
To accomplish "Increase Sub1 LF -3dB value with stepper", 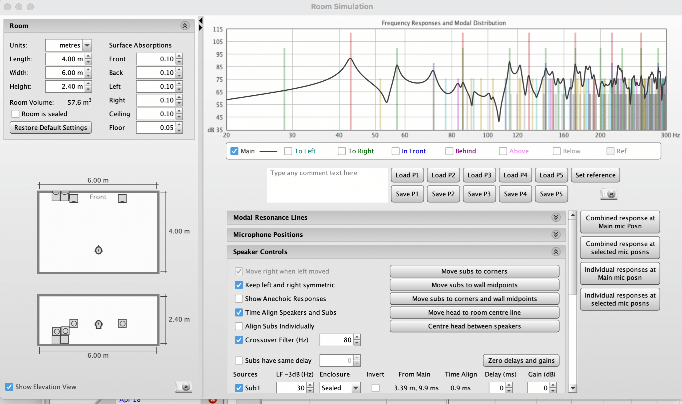I will click(310, 385).
